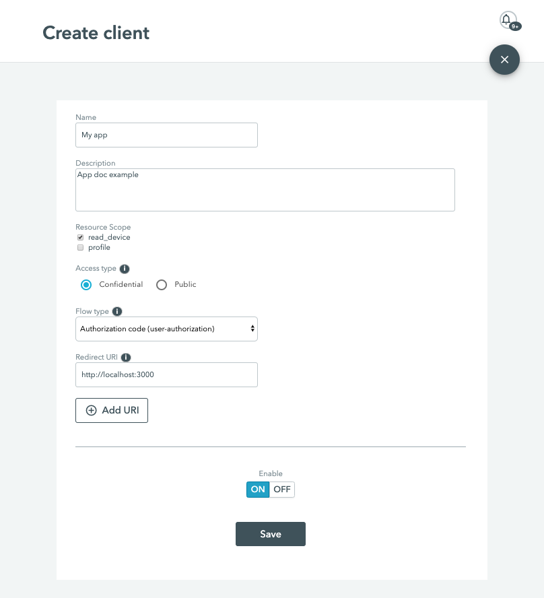Select Confidential access type
544x598 pixels.
(86, 285)
